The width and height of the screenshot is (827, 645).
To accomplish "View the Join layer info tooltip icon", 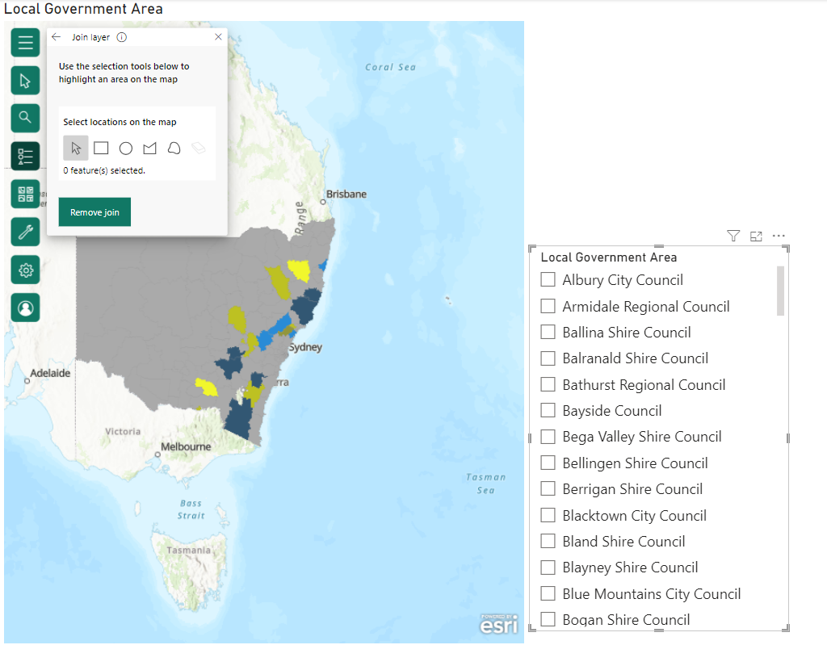I will click(121, 36).
